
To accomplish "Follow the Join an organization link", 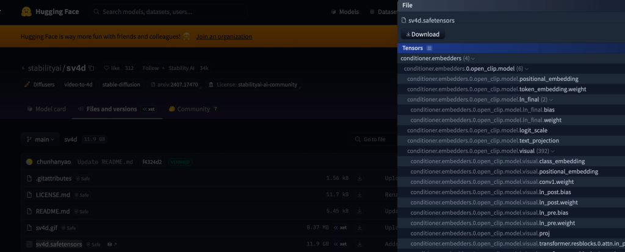I will coord(224,37).
